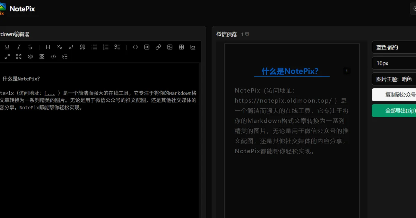This screenshot has height=218, width=416.
Task: Toggle HTML source view
Action: (x=53, y=56)
